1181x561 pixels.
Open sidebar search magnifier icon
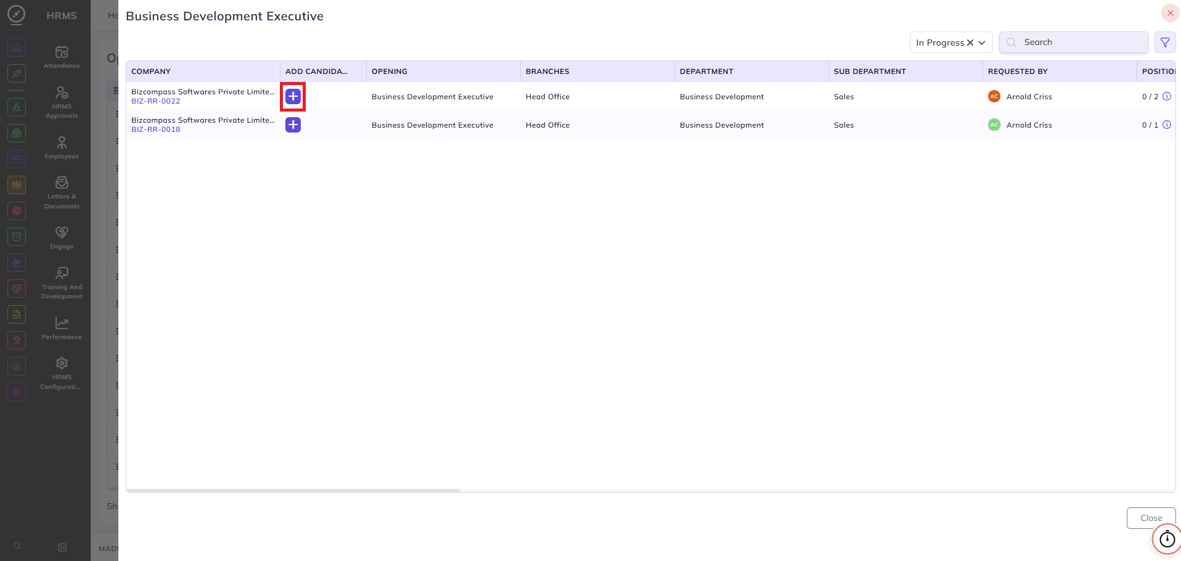[17, 546]
